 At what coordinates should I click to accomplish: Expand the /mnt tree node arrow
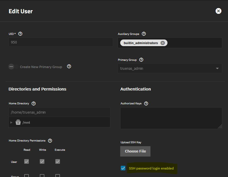pos(12,123)
